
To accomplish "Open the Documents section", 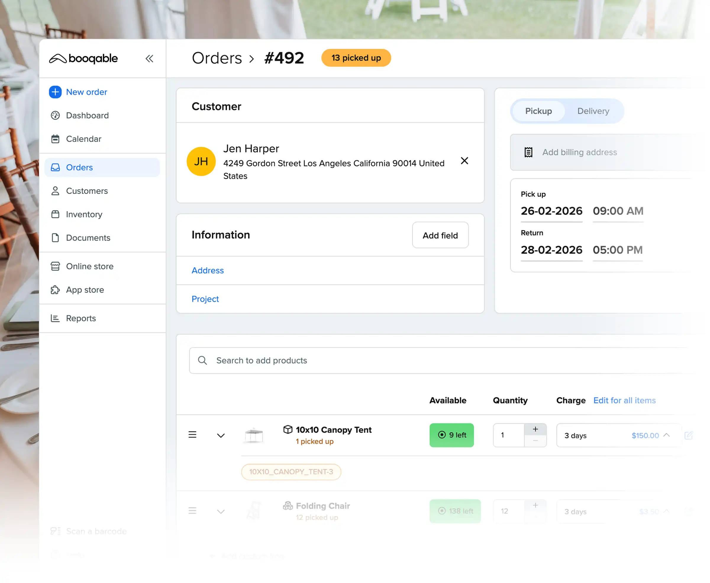I will (88, 238).
